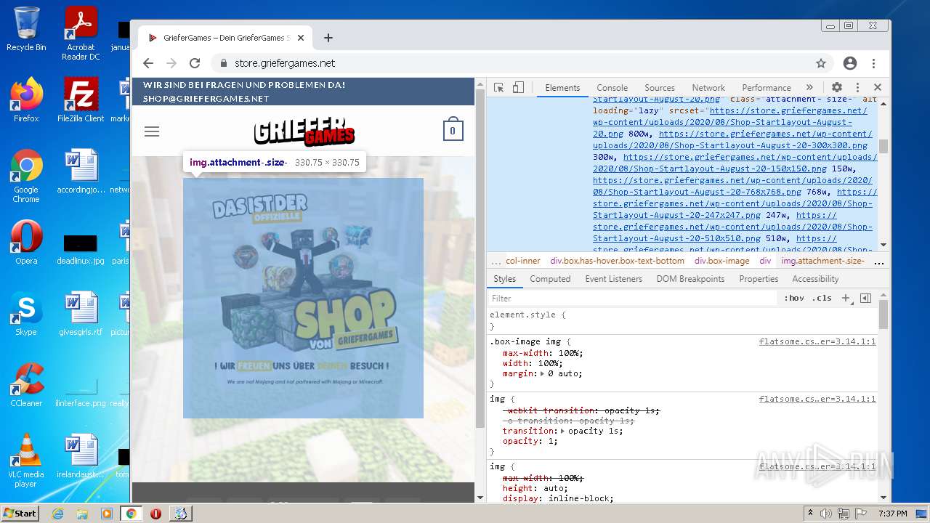Click the max-width: 100% declaration under .box-image img
This screenshot has height=523, width=930.
[543, 353]
